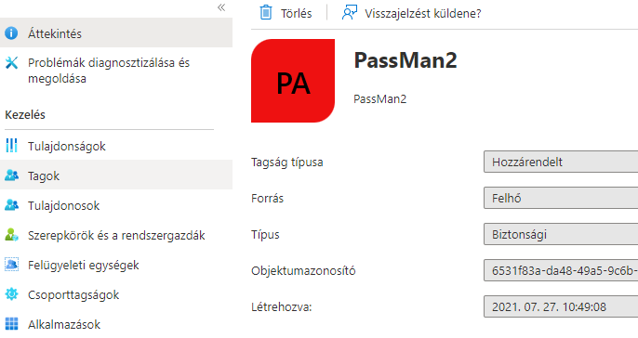This screenshot has height=338, width=638.
Task: Click the Létrehozva date field
Action: [561, 306]
